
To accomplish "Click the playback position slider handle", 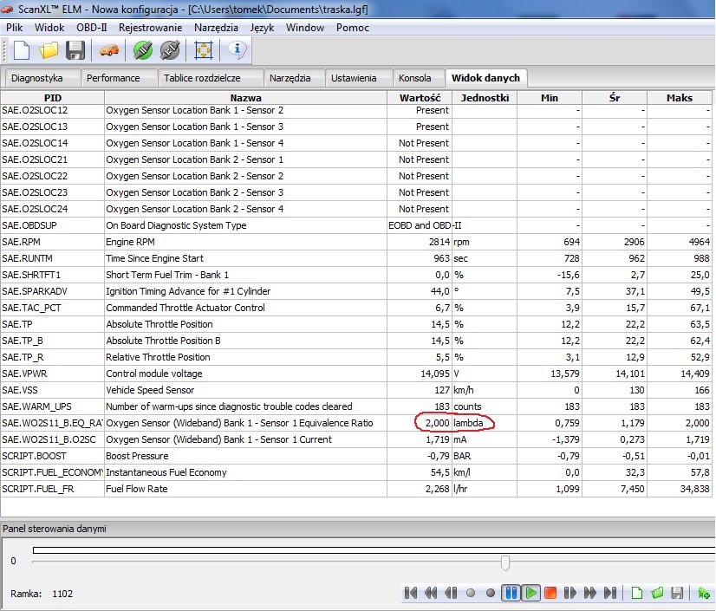I will coord(505,563).
